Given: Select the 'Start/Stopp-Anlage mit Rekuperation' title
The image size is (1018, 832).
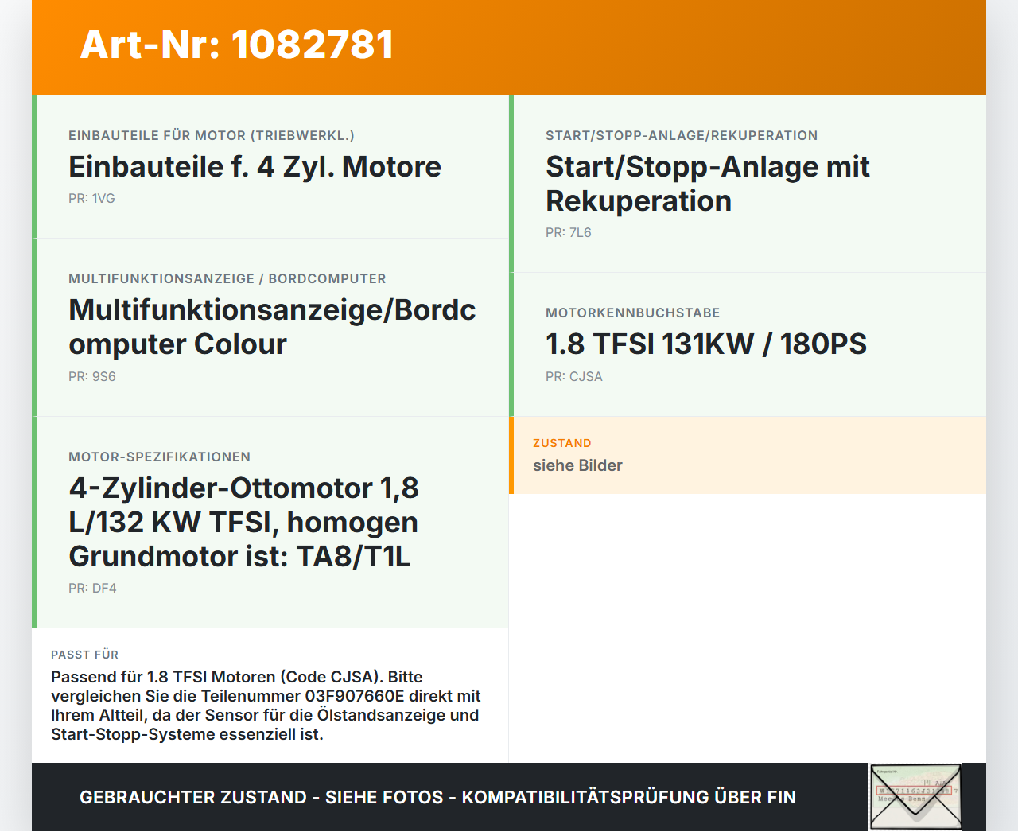Looking at the screenshot, I should [x=707, y=184].
